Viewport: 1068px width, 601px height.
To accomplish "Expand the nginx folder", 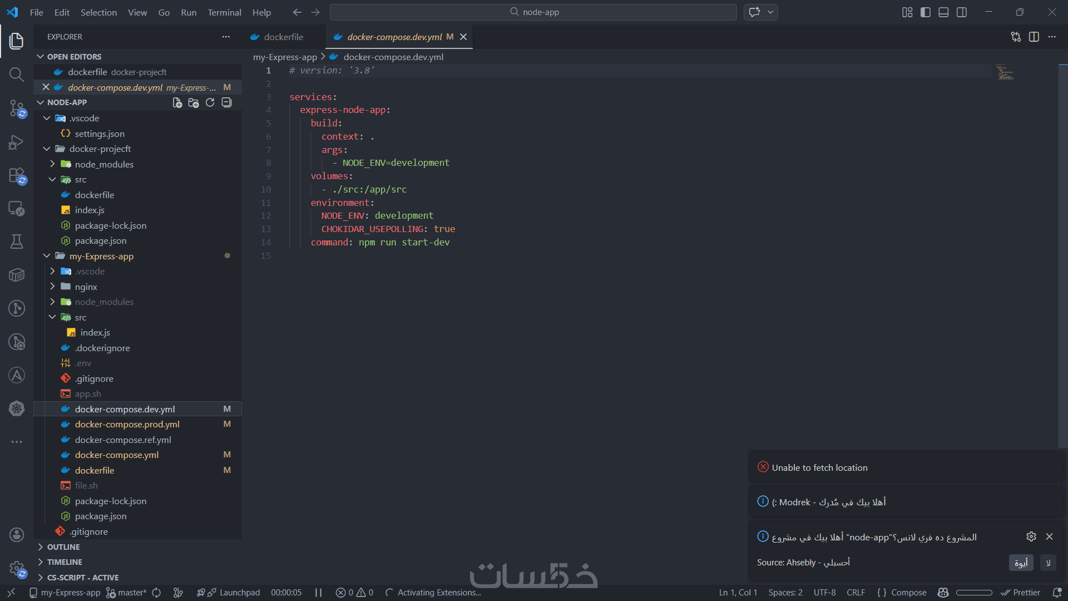I will [86, 287].
